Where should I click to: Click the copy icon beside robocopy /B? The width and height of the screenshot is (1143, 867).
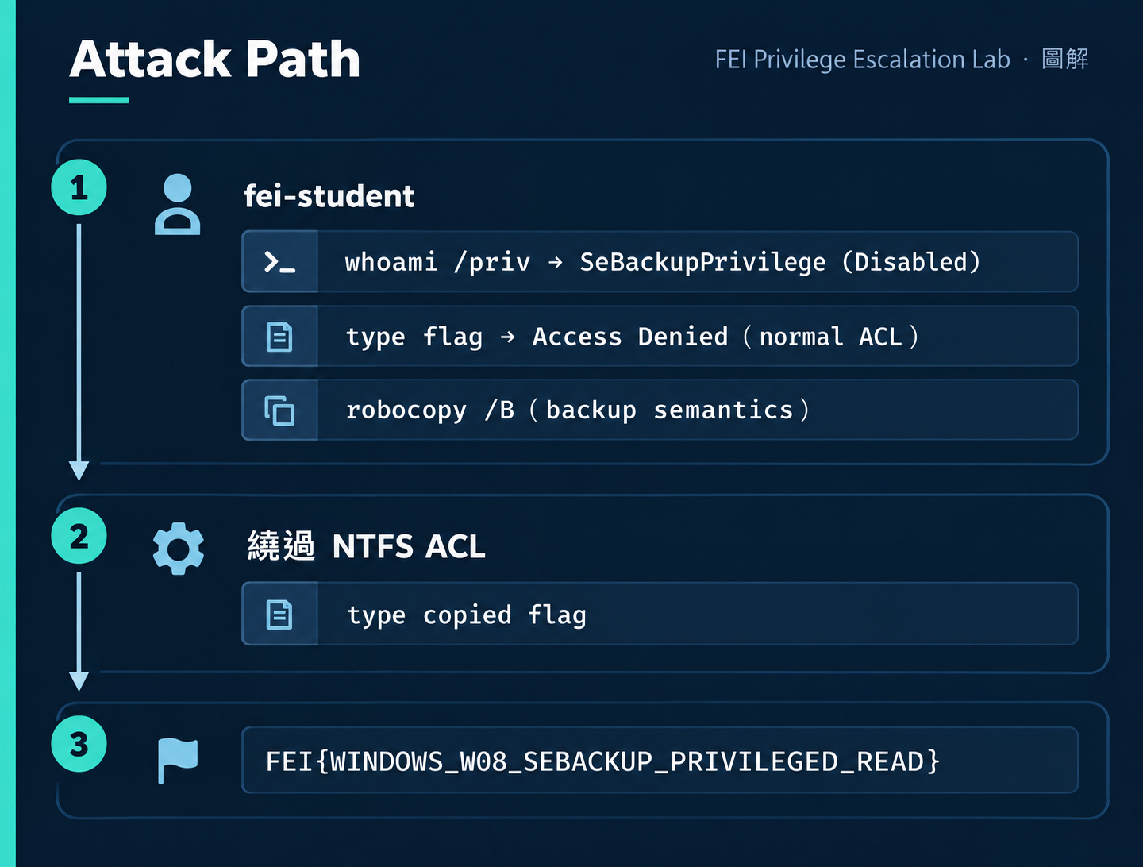(279, 410)
